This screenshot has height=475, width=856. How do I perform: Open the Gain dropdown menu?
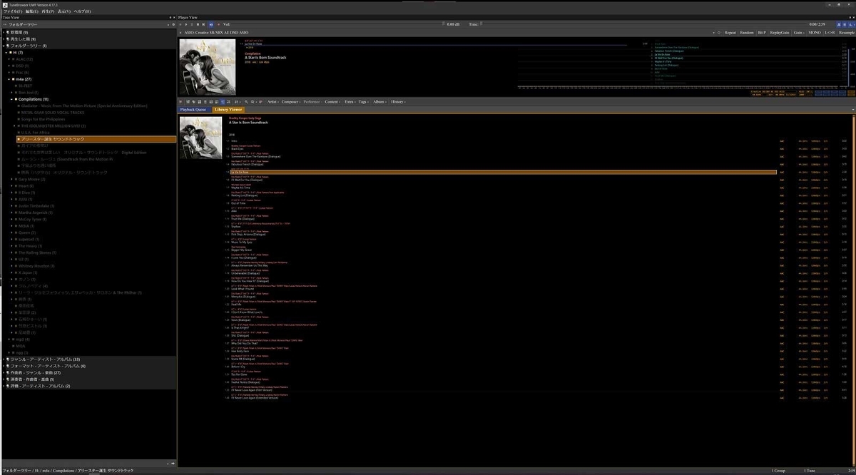coord(799,33)
